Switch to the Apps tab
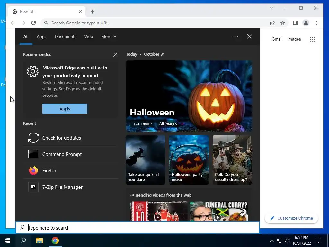The image size is (329, 247). pos(41,37)
